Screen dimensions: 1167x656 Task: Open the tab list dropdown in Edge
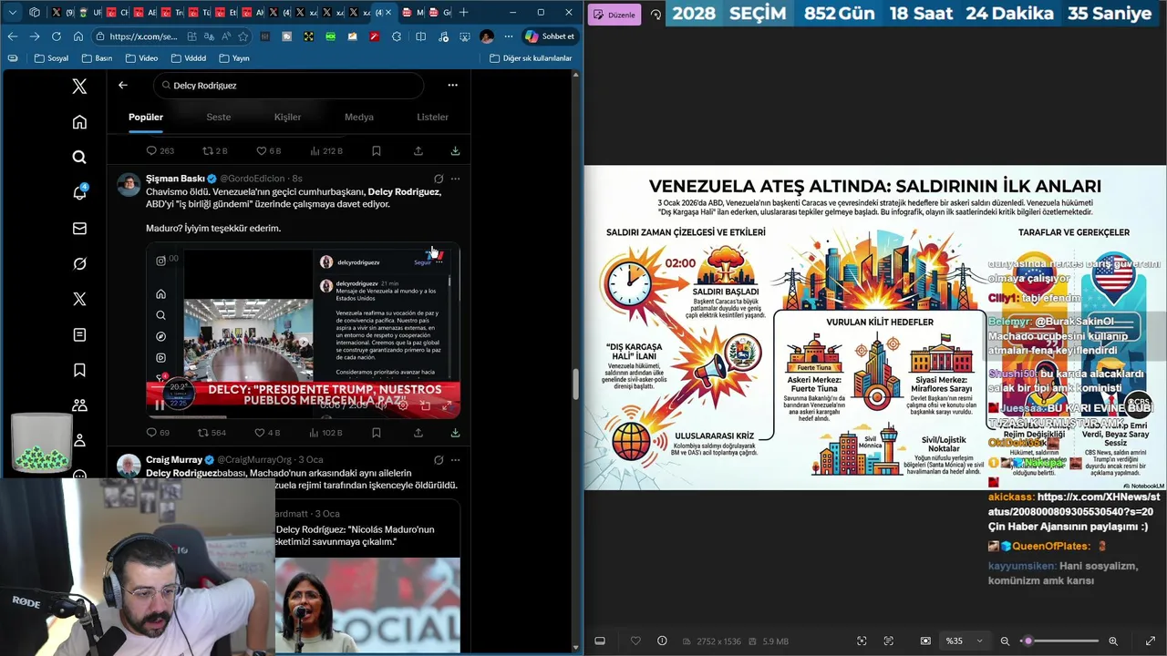click(12, 12)
